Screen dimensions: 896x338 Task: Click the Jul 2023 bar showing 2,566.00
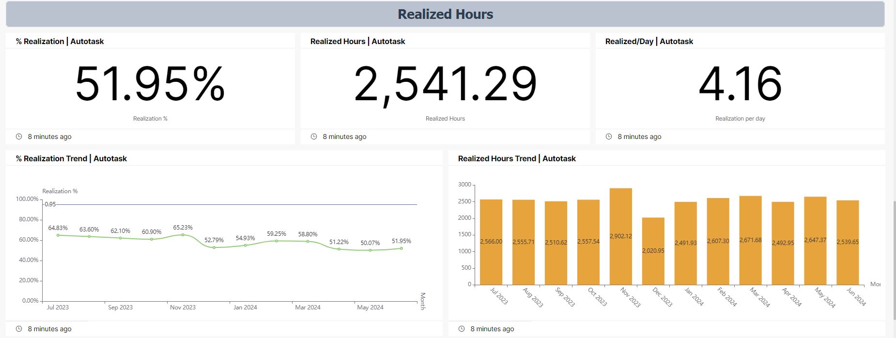click(491, 242)
